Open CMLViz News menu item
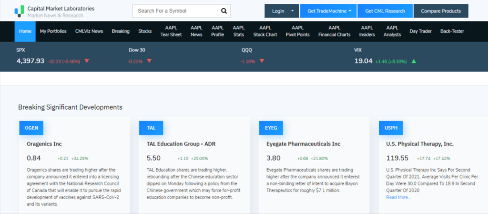The height and width of the screenshot is (214, 488). coord(89,31)
